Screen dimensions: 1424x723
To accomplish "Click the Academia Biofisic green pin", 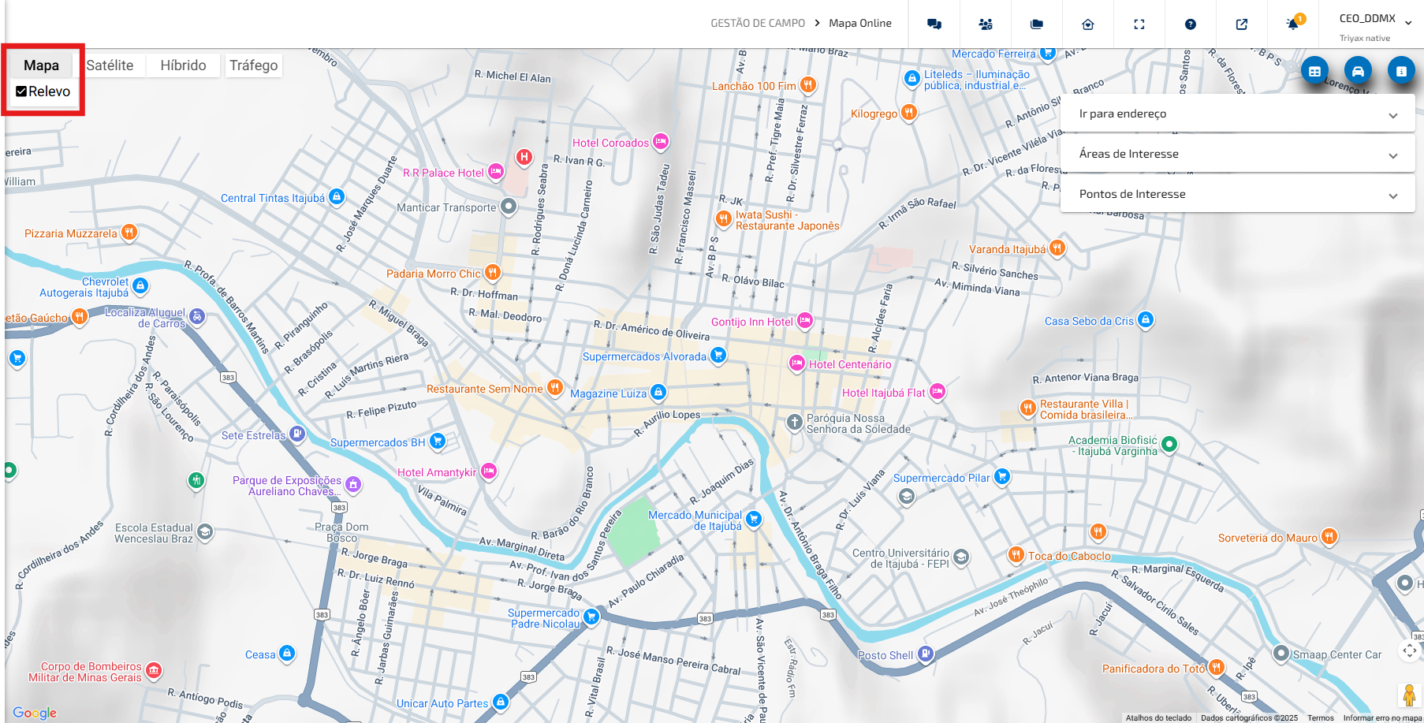I will [x=1169, y=444].
